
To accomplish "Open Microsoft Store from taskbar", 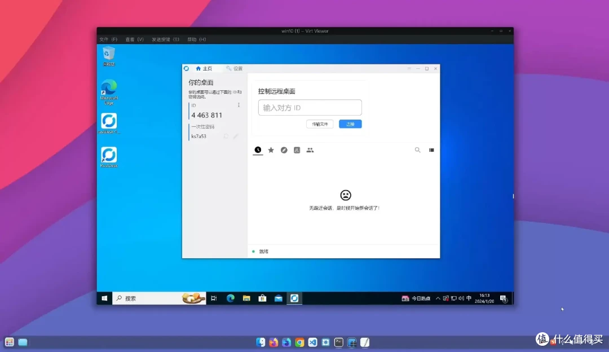I will click(x=263, y=298).
